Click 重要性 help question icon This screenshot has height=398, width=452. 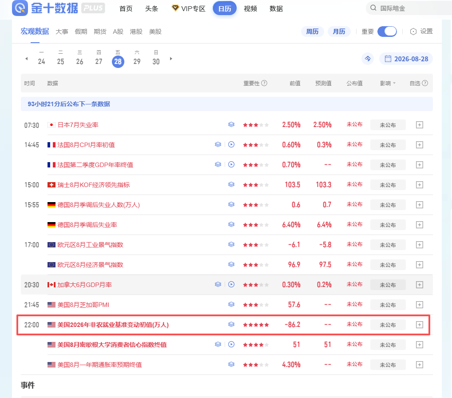[264, 84]
